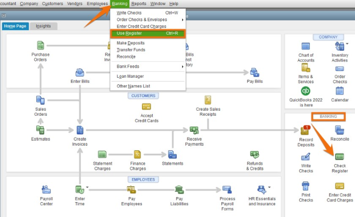Switch to the Insights tab

[x=43, y=26]
